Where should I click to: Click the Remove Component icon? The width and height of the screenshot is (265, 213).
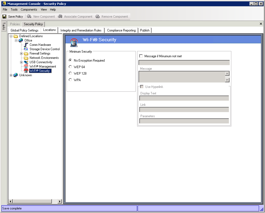97,16
